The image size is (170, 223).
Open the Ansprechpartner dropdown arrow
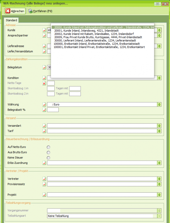tap(159, 35)
